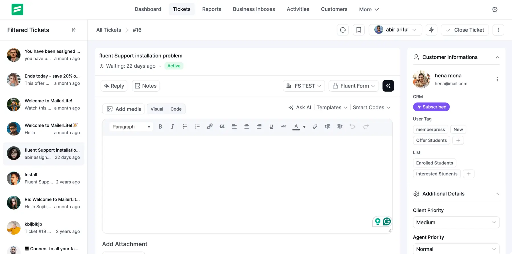Click Add media button

pyautogui.click(x=124, y=109)
